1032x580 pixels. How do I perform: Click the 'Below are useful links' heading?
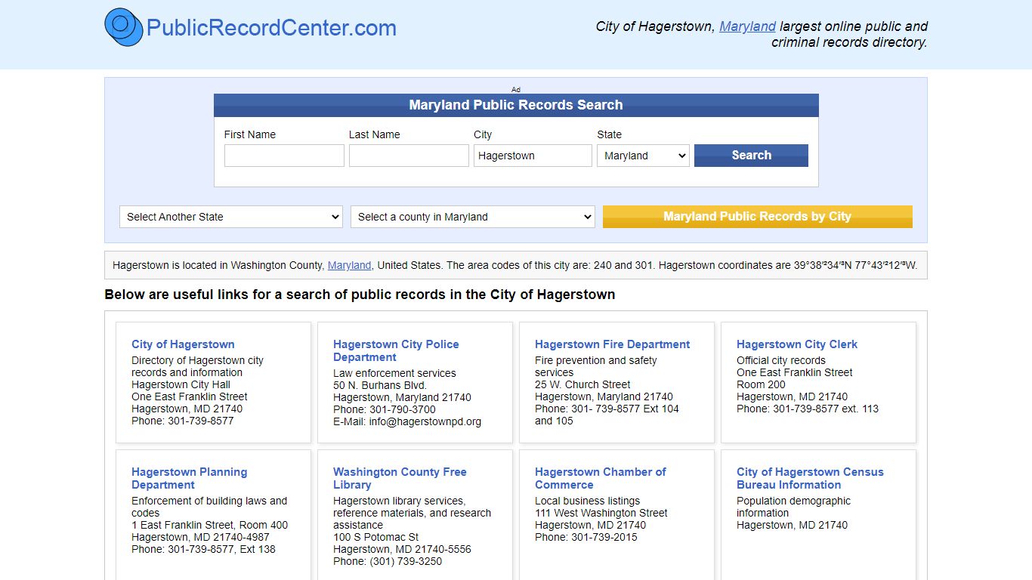pyautogui.click(x=360, y=295)
